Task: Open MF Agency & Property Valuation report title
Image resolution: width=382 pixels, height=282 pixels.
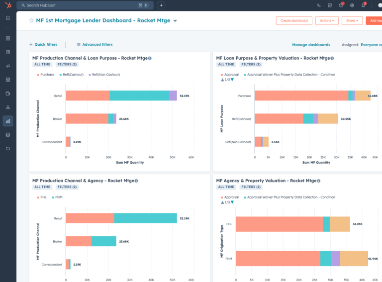Action: pos(266,181)
